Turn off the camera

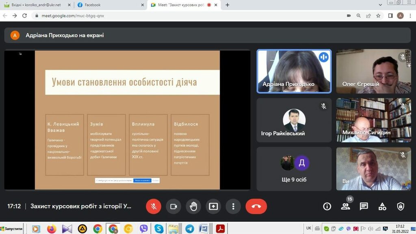(x=173, y=206)
